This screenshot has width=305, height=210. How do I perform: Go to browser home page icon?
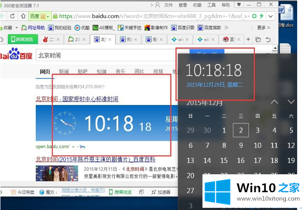click(23, 16)
